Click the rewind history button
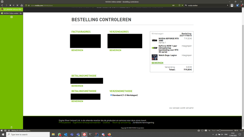The width and height of the screenshot is (244, 137). coord(10,5)
